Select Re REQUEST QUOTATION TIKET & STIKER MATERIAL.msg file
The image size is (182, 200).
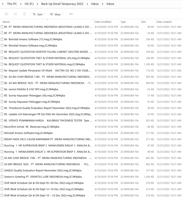[44, 64]
